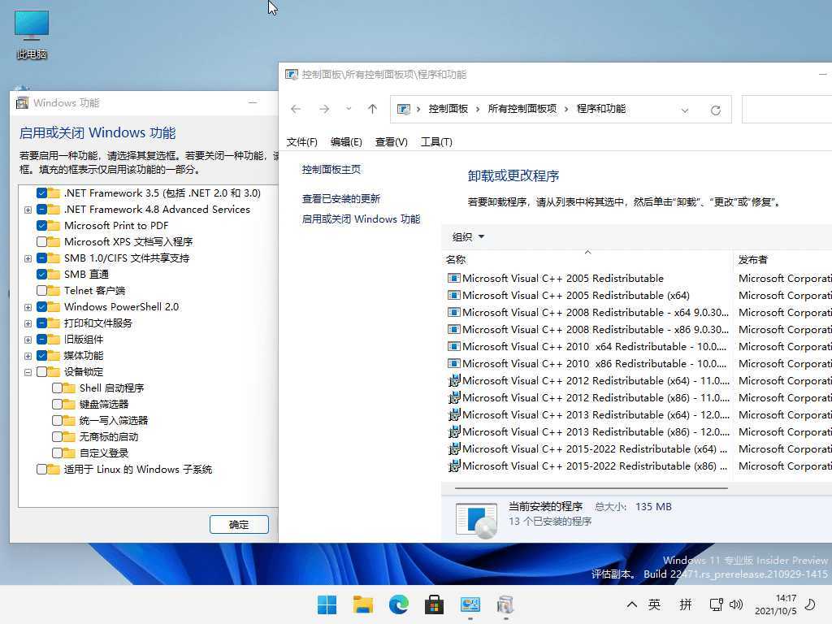Enable Telnet 客户端 checkbox

[42, 291]
